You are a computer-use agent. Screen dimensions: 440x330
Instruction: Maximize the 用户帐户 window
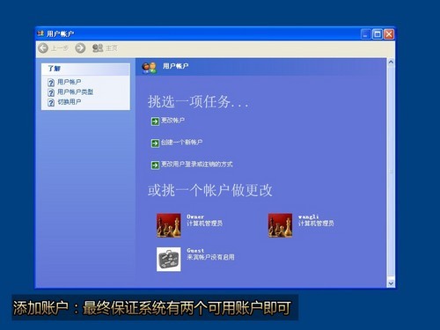[378, 34]
